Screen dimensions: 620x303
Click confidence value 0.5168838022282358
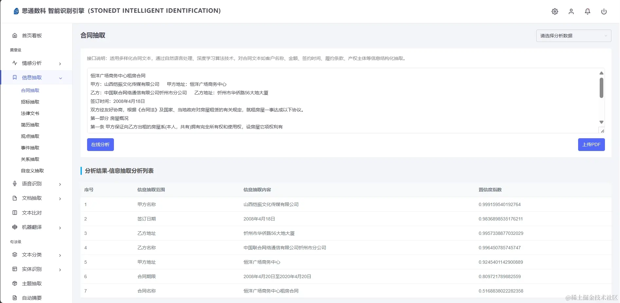[501, 291]
